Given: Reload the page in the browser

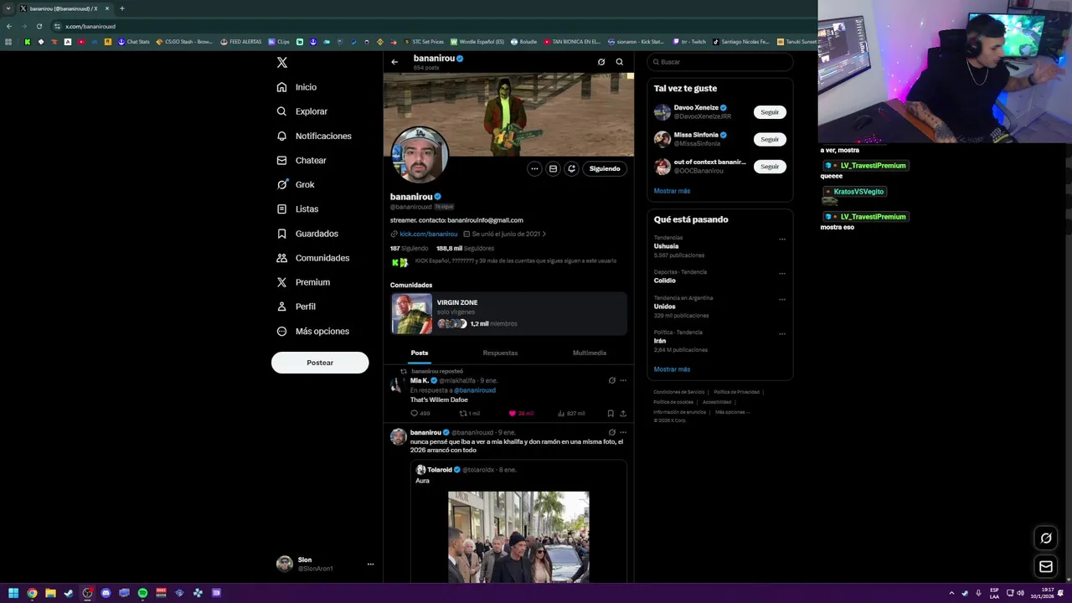Looking at the screenshot, I should coord(39,26).
